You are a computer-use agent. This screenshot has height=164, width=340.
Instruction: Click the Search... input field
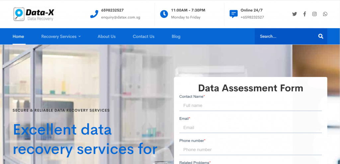point(286,37)
